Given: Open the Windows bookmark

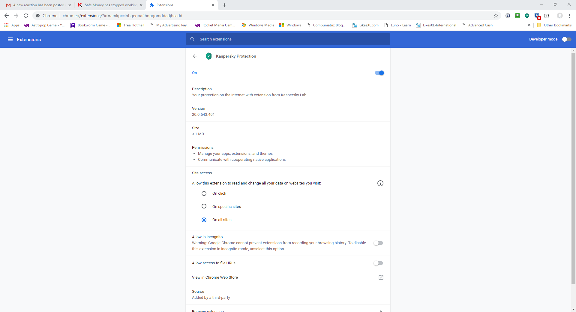Looking at the screenshot, I should tap(290, 25).
